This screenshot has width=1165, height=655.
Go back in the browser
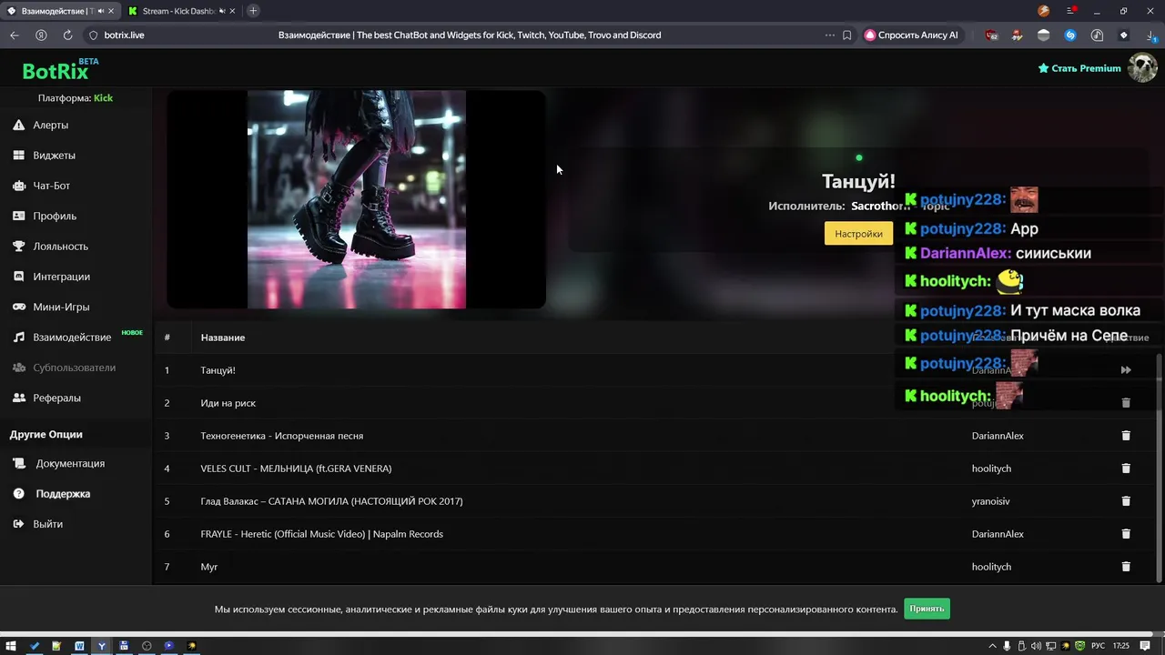click(x=15, y=35)
